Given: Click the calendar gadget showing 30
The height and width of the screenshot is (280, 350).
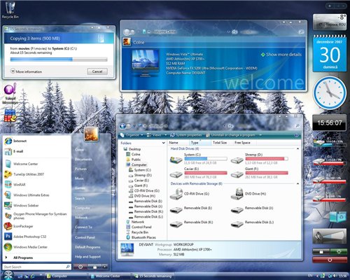Looking at the screenshot, I should tap(330, 53).
